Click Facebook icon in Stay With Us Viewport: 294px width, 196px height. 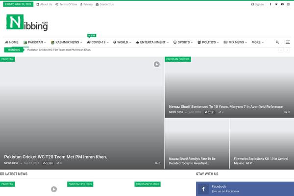click(x=203, y=189)
